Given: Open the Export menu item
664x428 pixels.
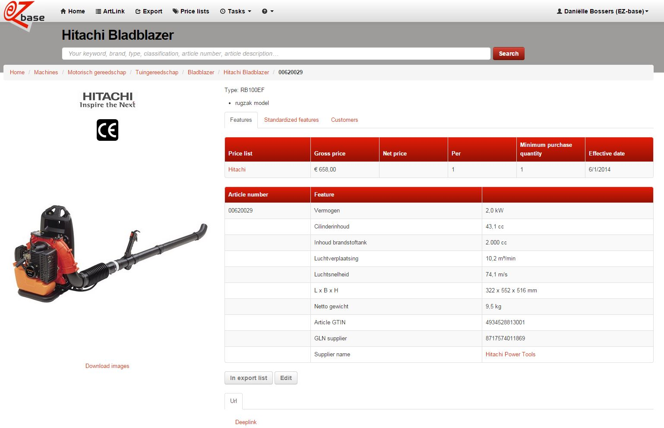Looking at the screenshot, I should 149,11.
